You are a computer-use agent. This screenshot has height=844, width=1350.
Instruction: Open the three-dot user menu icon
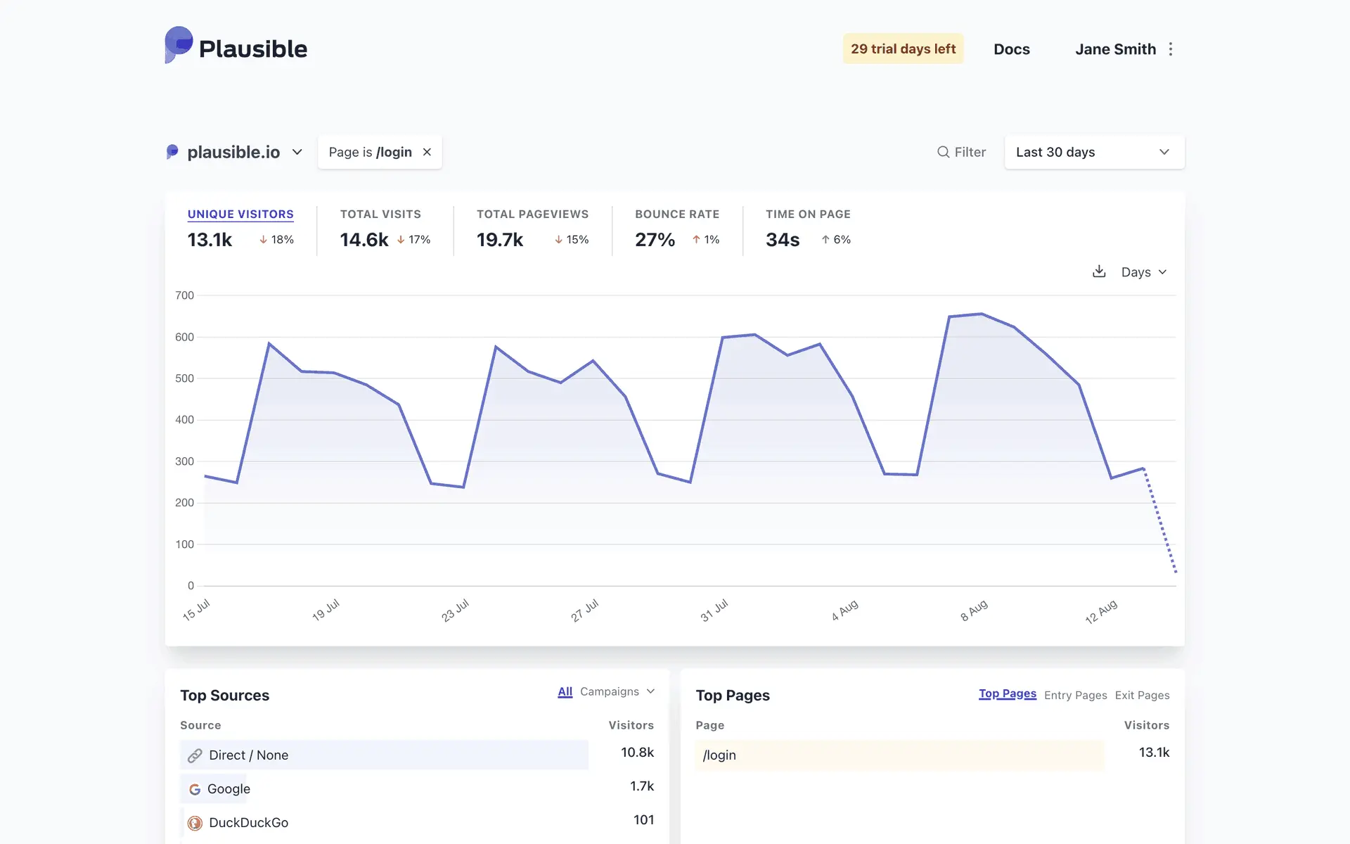tap(1171, 49)
